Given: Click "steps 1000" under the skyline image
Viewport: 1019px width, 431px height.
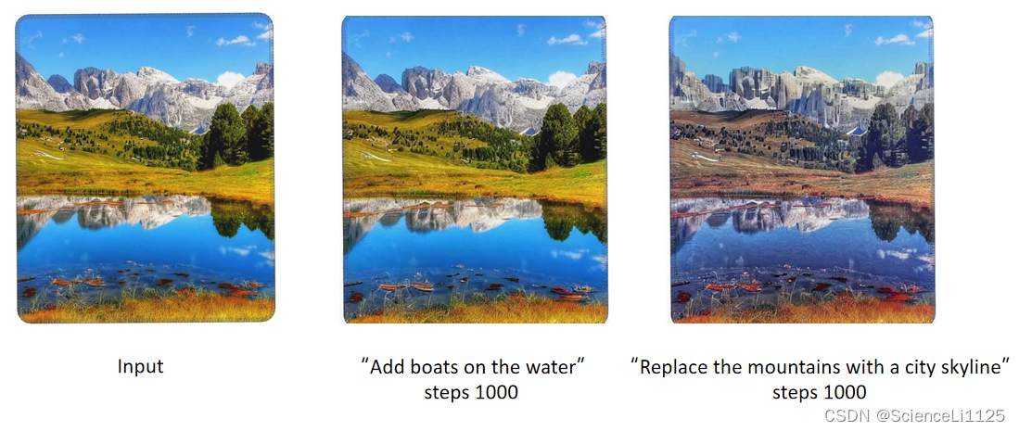Looking at the screenshot, I should click(x=819, y=393).
